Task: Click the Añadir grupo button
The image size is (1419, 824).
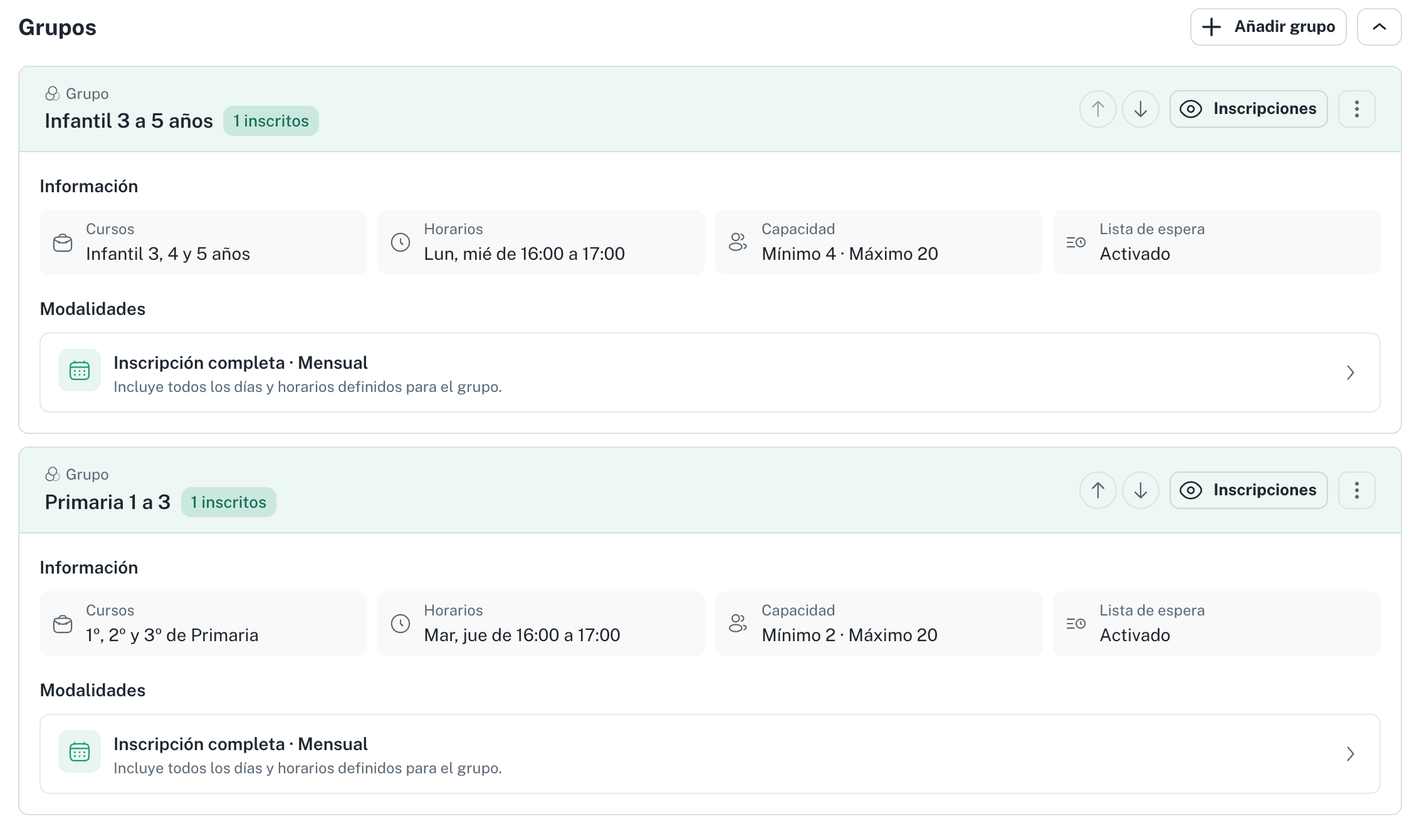Action: 1269,27
